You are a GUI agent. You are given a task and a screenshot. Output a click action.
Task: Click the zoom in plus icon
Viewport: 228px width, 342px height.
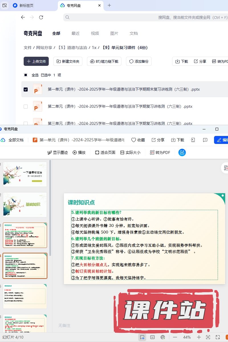199,337
